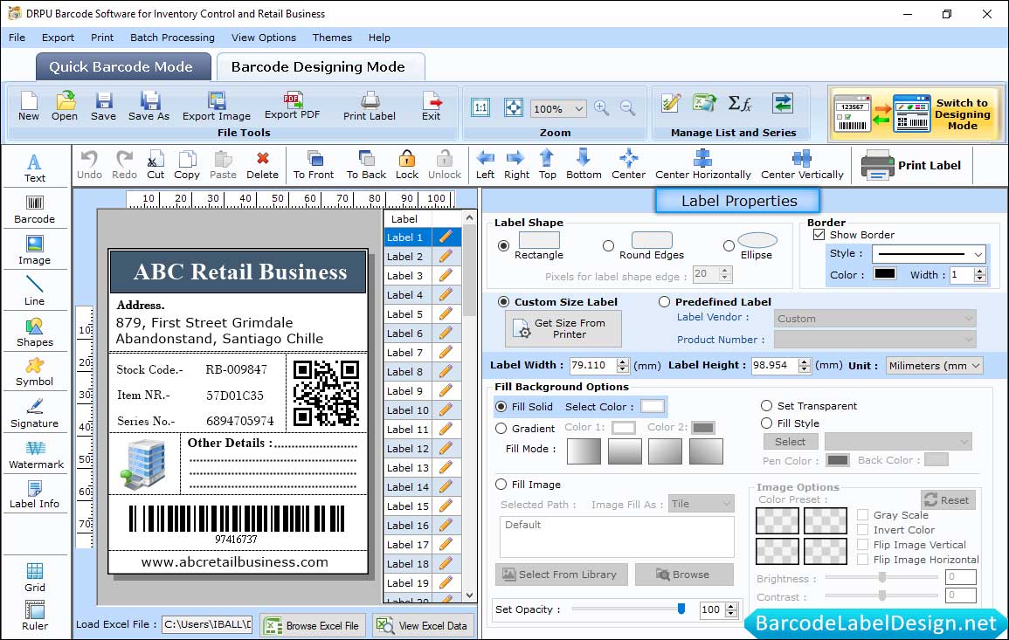Open the Unit dropdown
Viewport: 1009px width, 640px height.
(x=935, y=365)
